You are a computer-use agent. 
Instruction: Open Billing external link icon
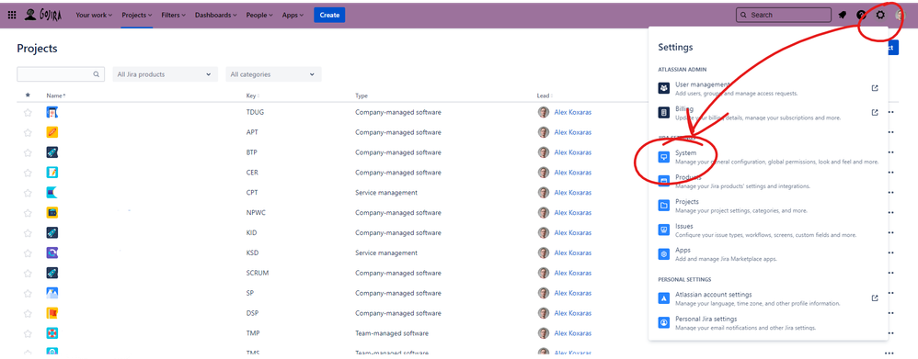(x=875, y=112)
